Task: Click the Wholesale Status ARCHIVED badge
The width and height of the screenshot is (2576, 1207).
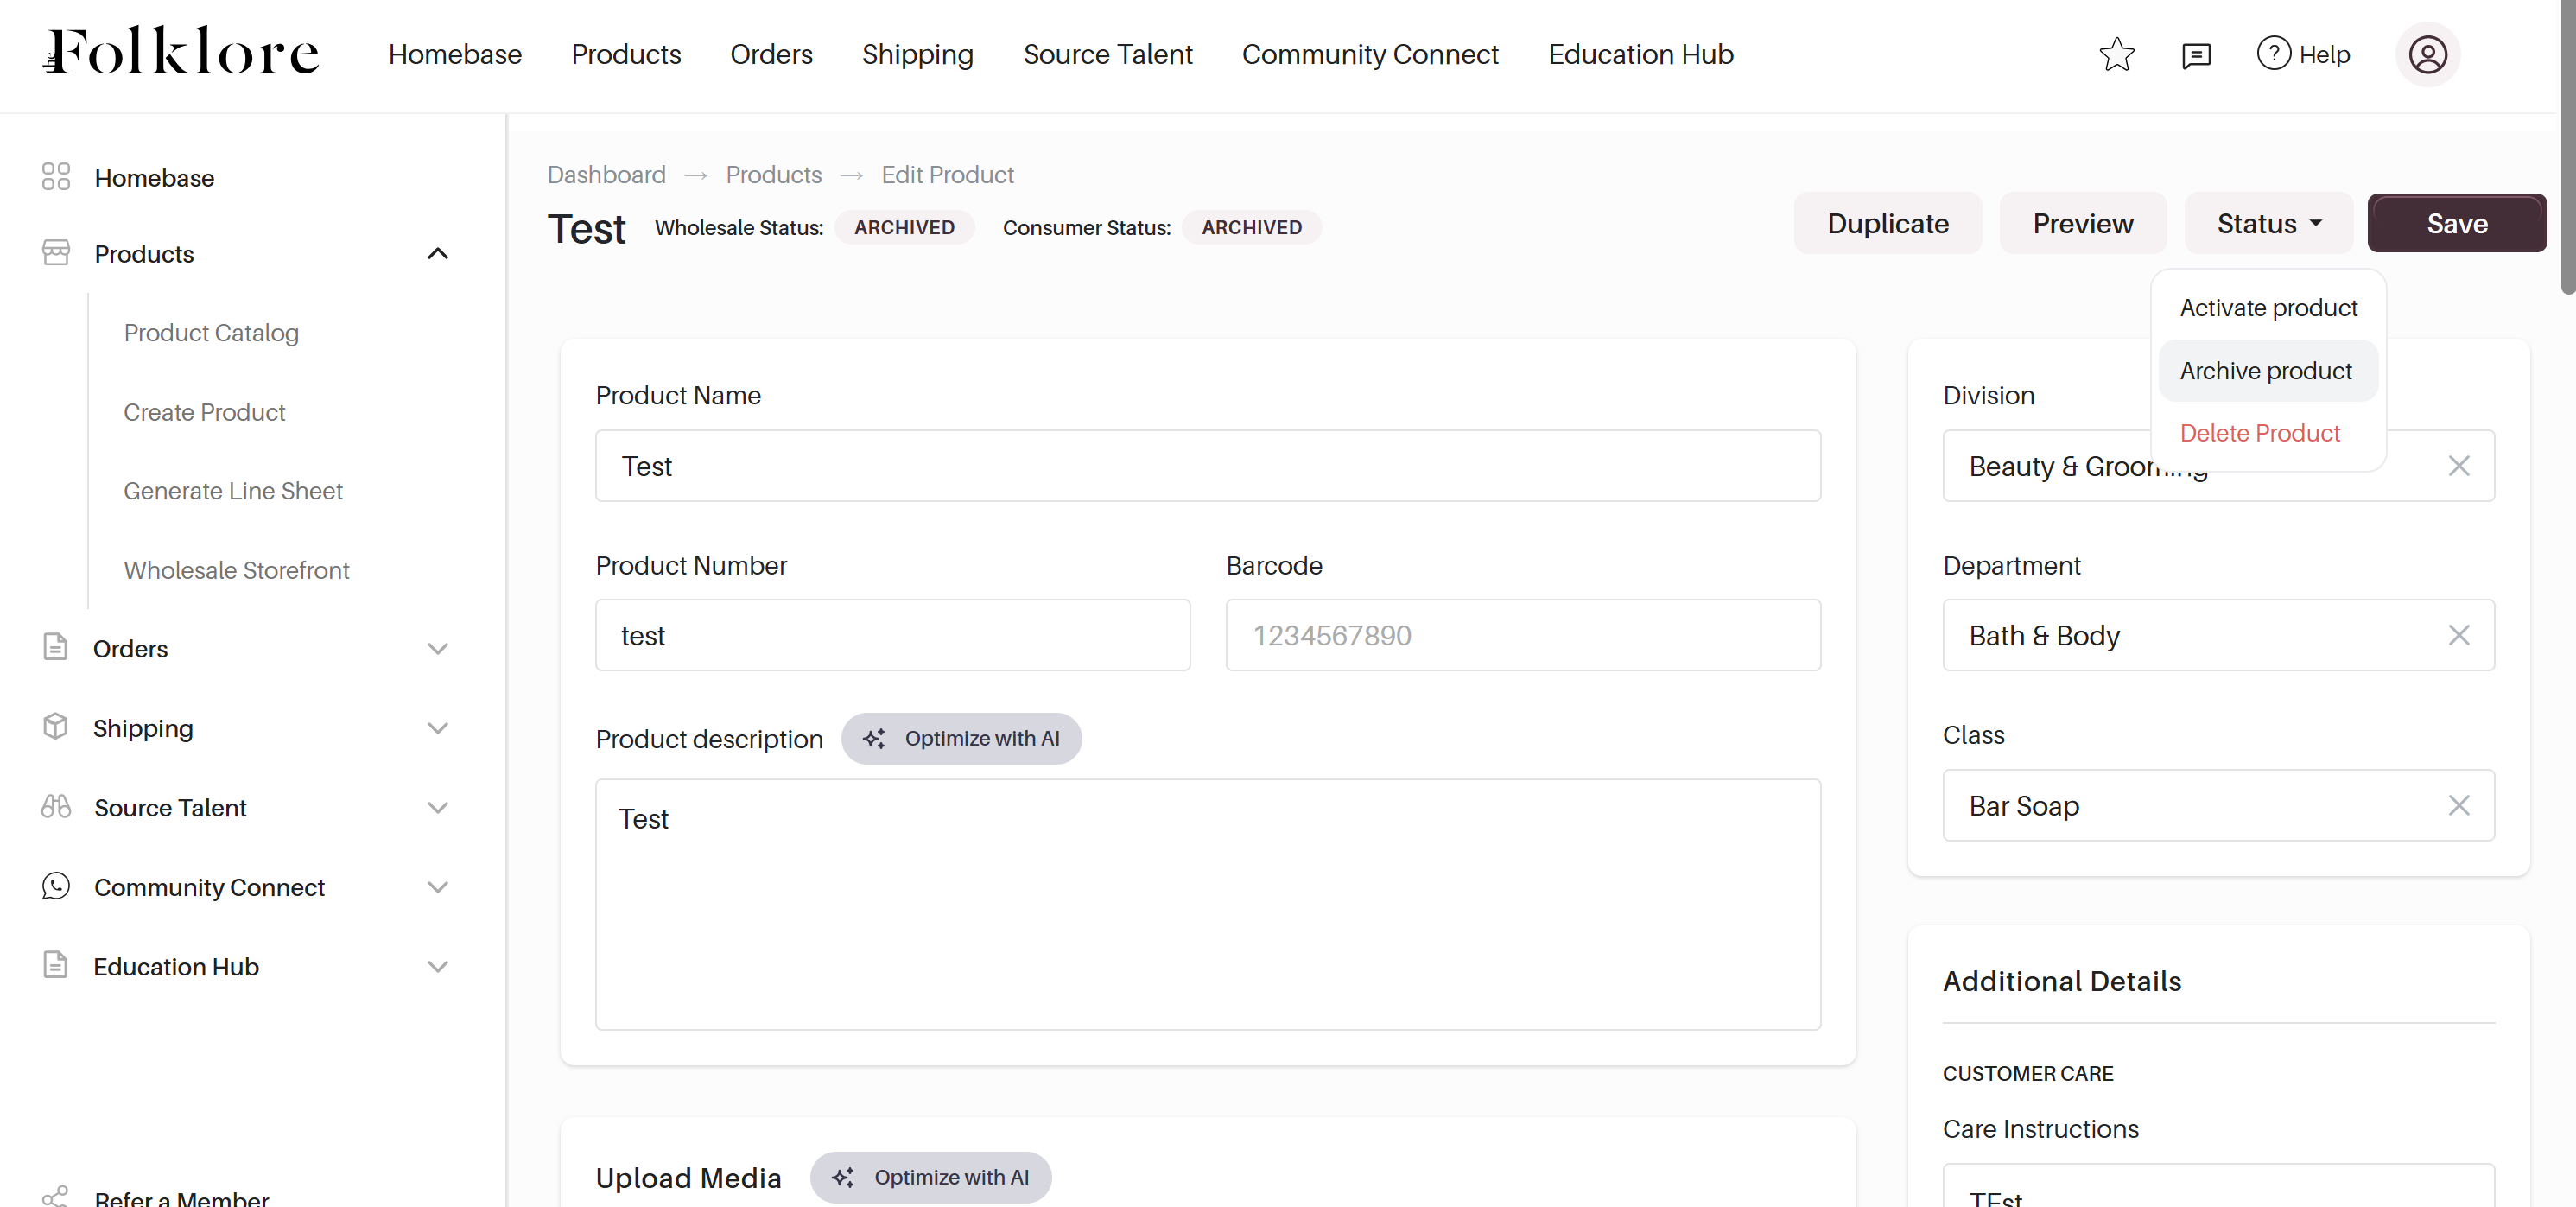Action: click(904, 227)
